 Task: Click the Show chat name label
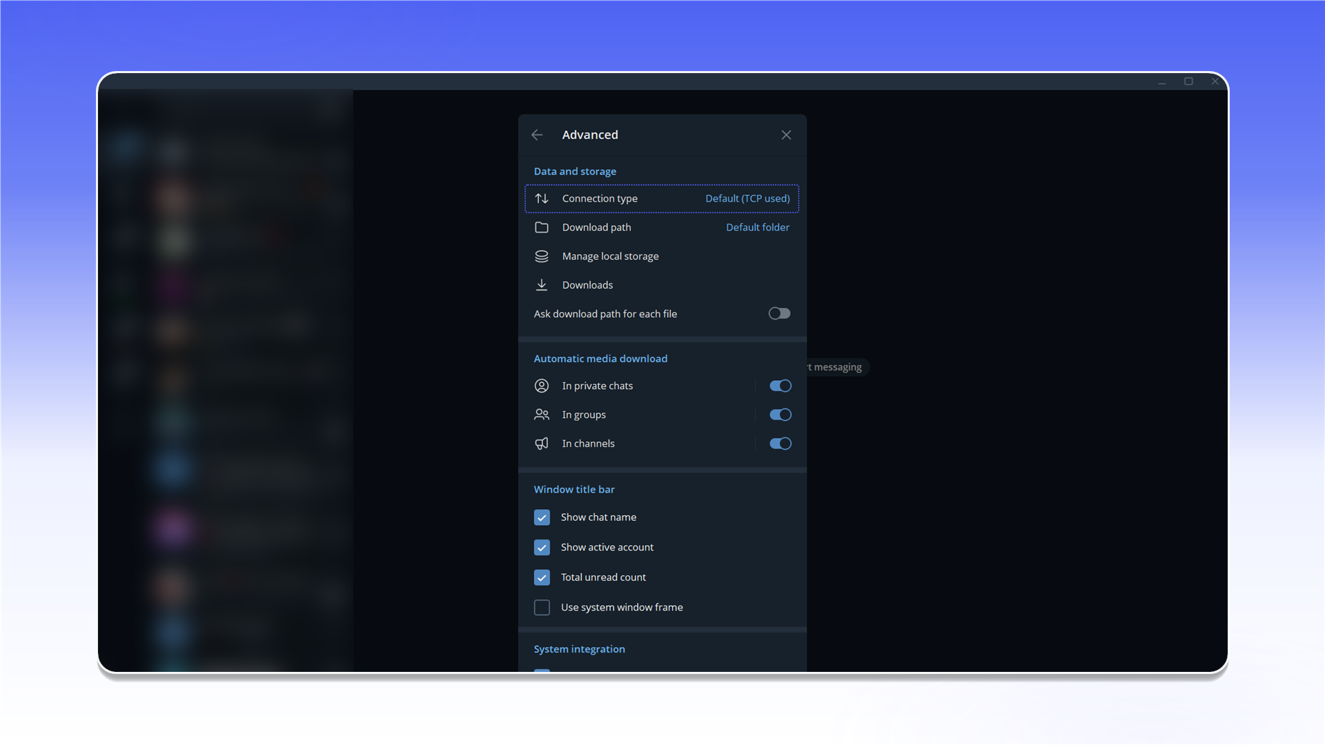click(598, 517)
